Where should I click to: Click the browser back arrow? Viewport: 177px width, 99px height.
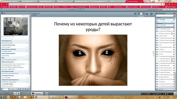[x=2, y=4]
